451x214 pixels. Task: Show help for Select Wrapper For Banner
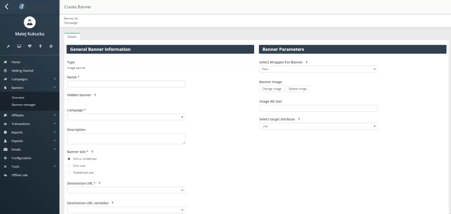[307, 62]
